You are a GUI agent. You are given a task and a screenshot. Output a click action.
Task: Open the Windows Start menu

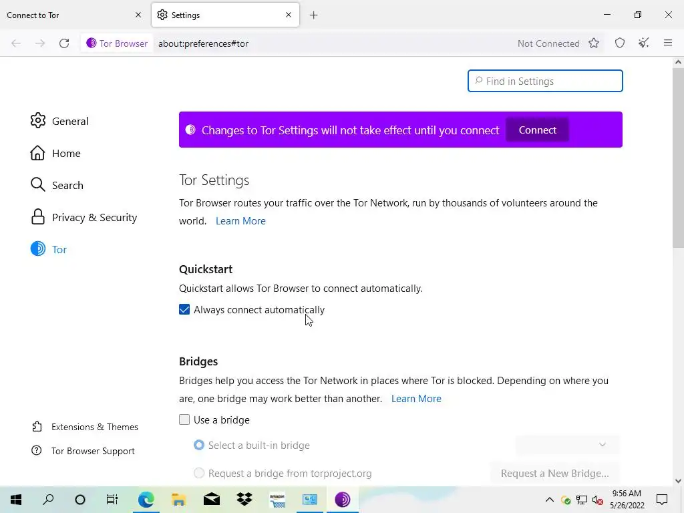16,500
